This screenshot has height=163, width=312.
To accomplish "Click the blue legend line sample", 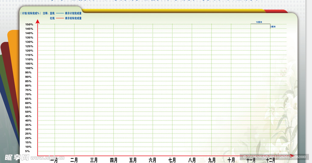I will 60,13.
